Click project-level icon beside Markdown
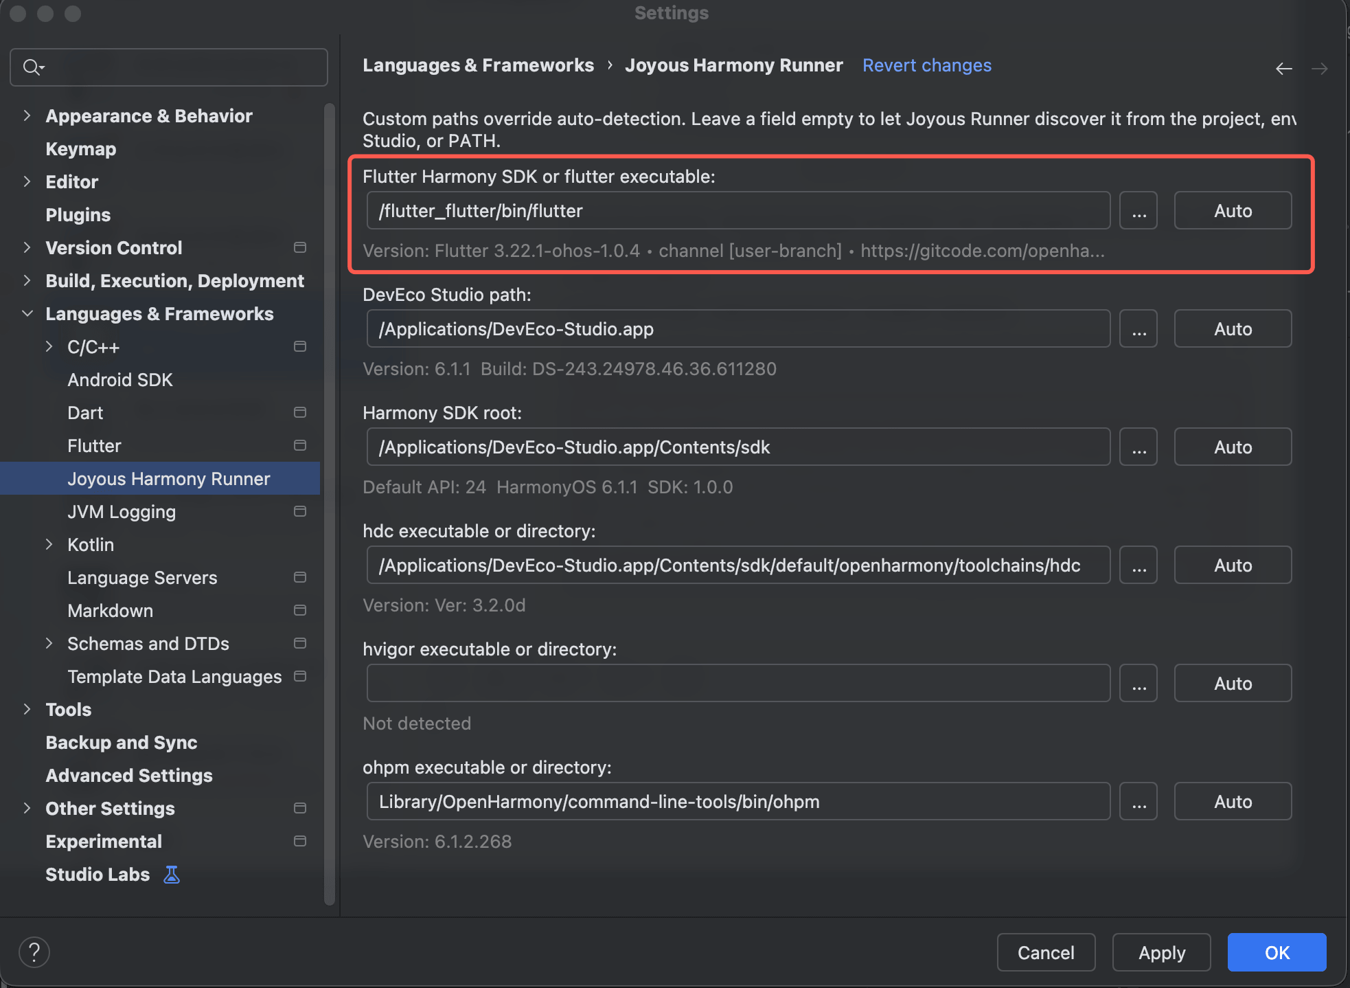The height and width of the screenshot is (988, 1350). 300,610
